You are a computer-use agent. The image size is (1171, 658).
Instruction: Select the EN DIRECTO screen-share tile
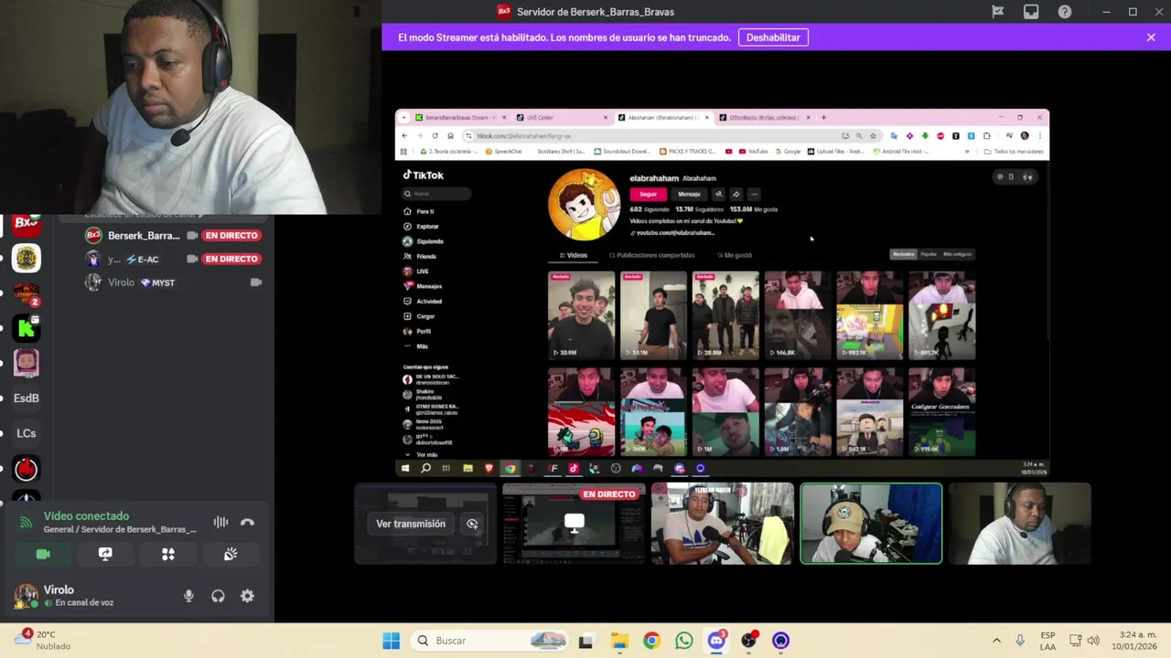tap(574, 524)
